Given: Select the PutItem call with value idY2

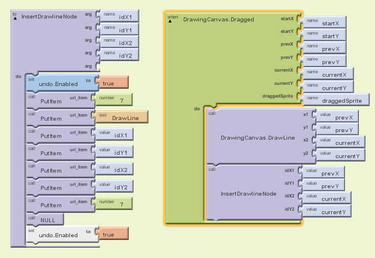Looking at the screenshot, I should tap(60, 187).
